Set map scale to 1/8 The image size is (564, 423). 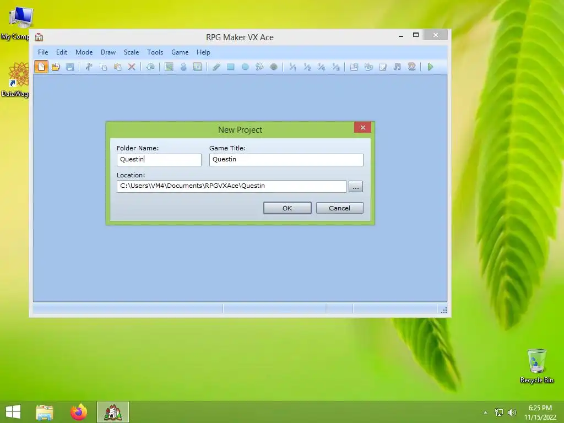(335, 67)
